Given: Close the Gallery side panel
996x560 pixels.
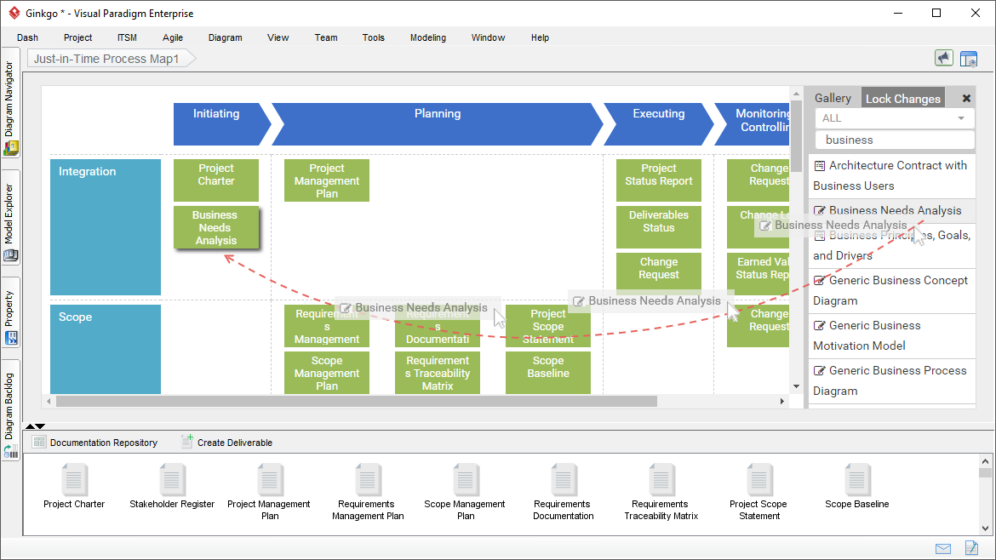Looking at the screenshot, I should [x=965, y=97].
